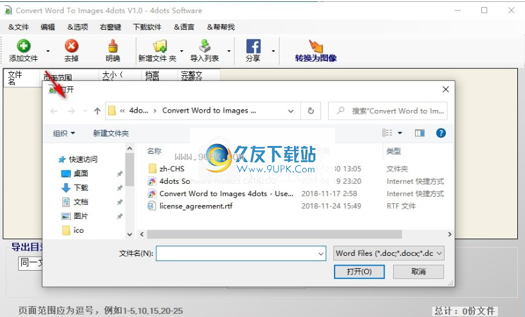Click the blue help question mark icon

pyautogui.click(x=441, y=133)
